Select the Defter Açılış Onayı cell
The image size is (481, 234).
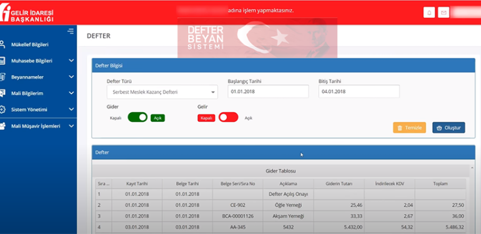289,194
